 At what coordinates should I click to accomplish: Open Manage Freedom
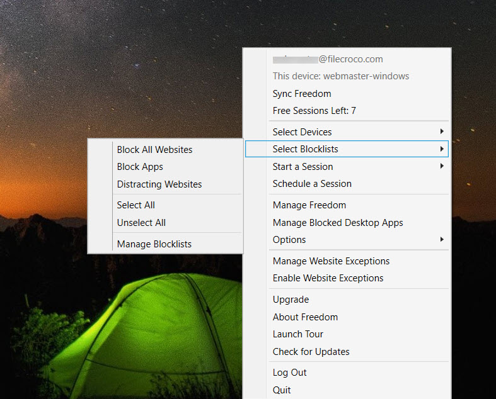click(347, 205)
